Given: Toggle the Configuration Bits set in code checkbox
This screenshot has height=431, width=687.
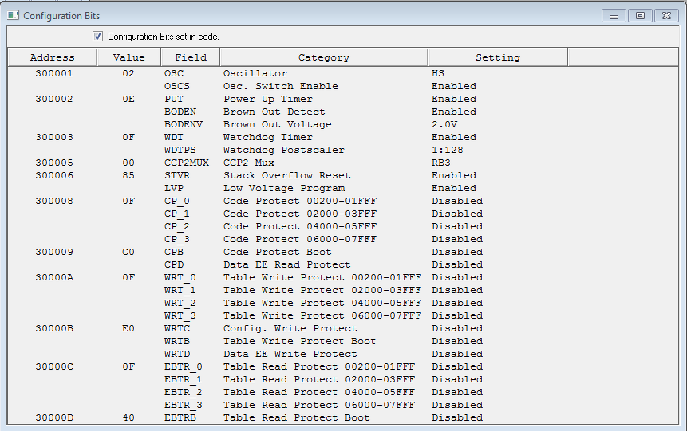Looking at the screenshot, I should pos(98,37).
